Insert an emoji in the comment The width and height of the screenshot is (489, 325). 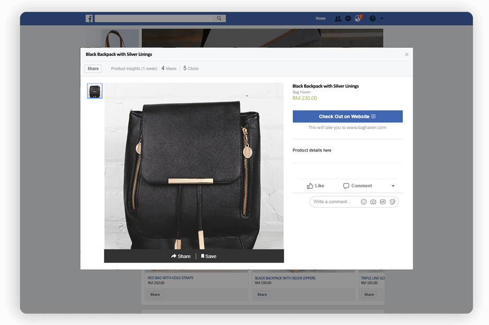coord(364,202)
